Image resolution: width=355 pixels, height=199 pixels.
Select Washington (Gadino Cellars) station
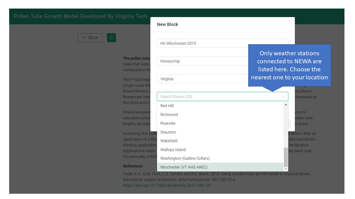[185, 158]
